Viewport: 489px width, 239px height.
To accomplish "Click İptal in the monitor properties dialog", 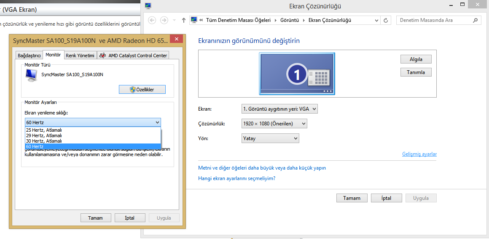I will [x=130, y=218].
